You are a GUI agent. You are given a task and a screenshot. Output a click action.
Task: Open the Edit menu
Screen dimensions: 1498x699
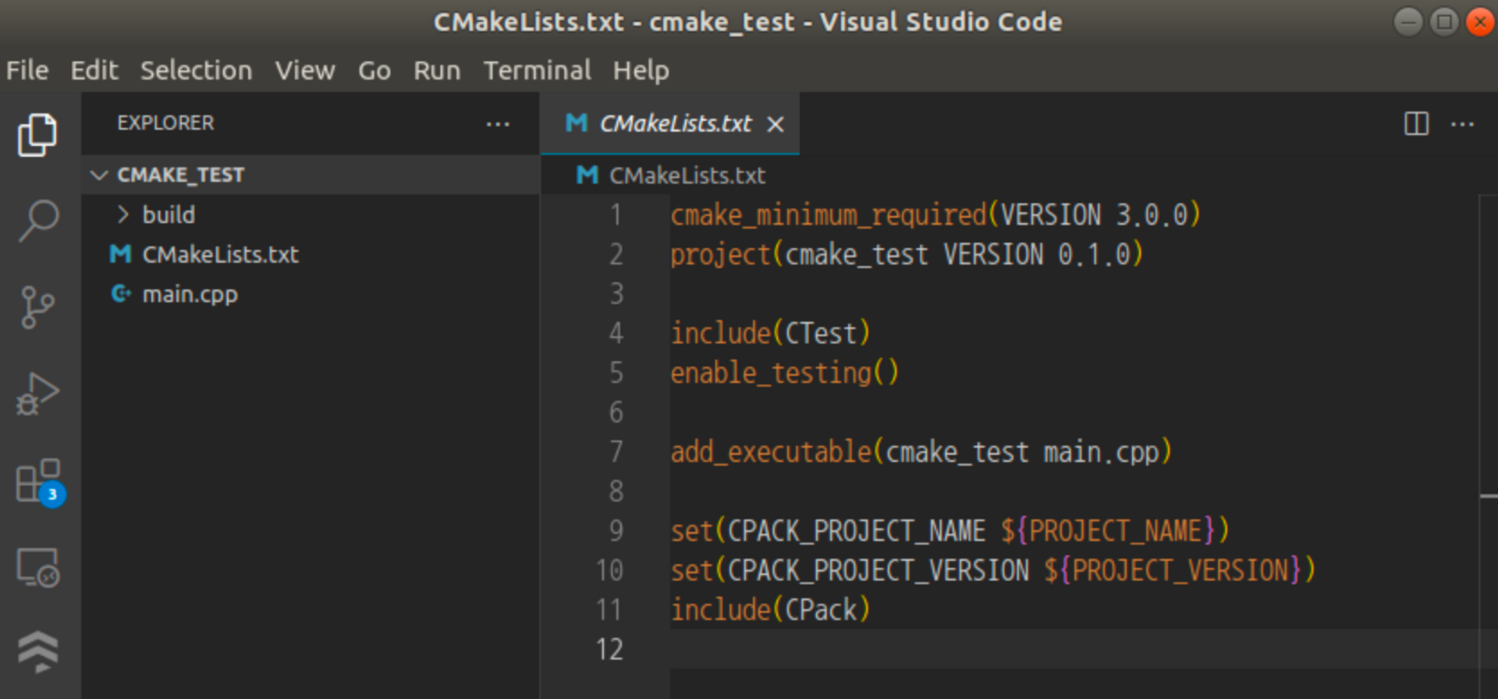(x=94, y=70)
